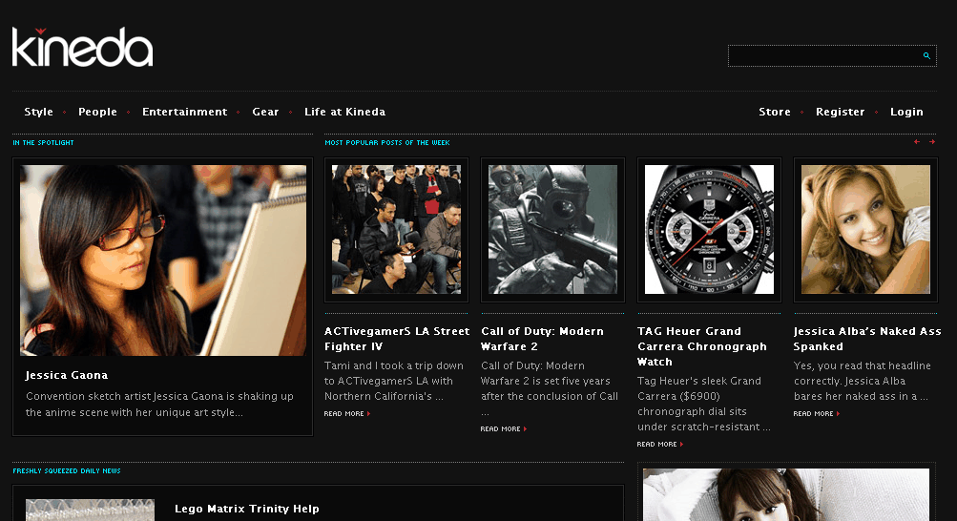
Task: Open the Gear menu
Action: point(265,112)
